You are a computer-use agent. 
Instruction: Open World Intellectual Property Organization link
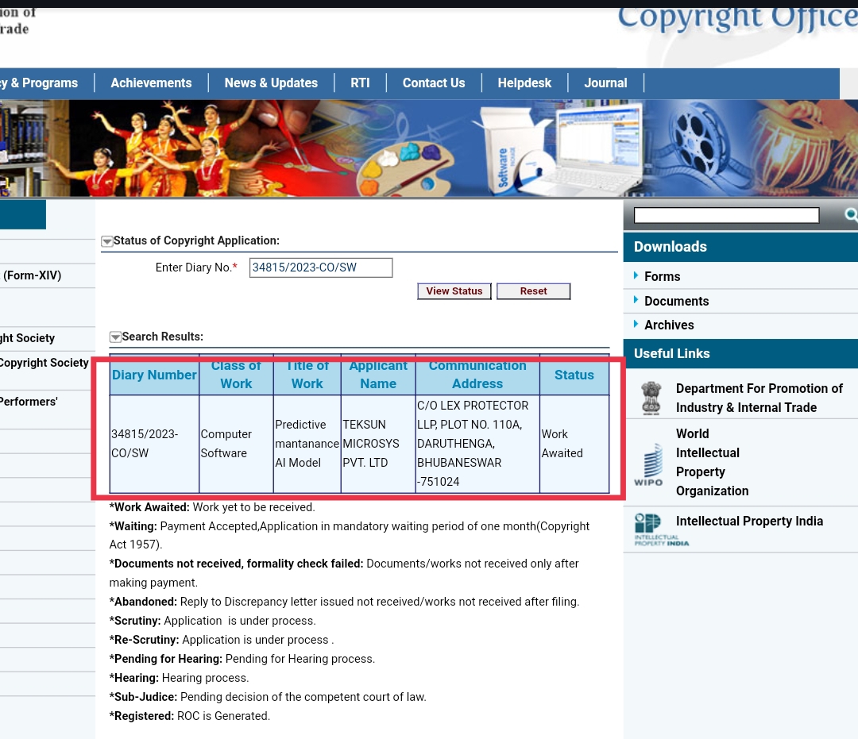(711, 462)
